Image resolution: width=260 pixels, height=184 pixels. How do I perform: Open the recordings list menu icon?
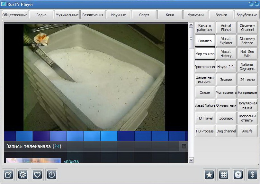pyautogui.click(x=184, y=146)
